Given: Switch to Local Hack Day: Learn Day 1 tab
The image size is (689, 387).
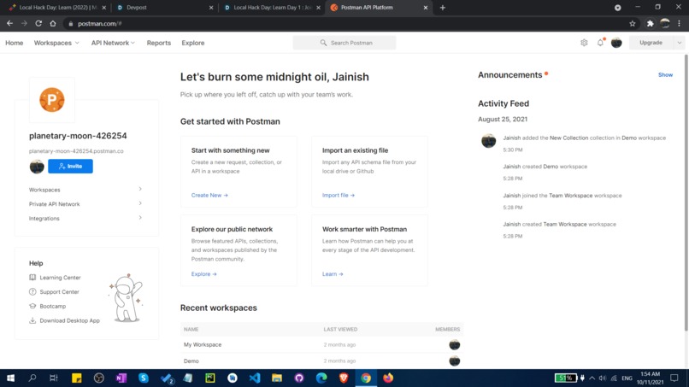Looking at the screenshot, I should [x=270, y=8].
